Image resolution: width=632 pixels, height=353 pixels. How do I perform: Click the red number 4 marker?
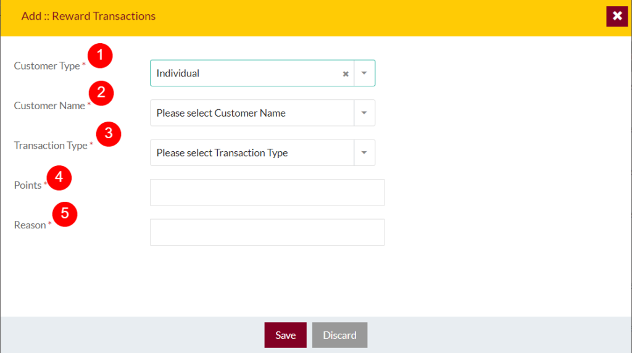tap(59, 178)
